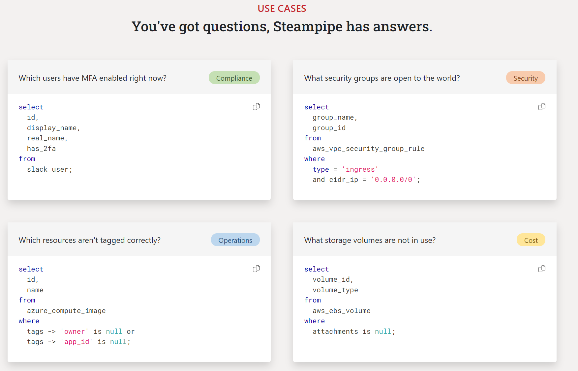Copy the security group rule query code

tap(542, 107)
